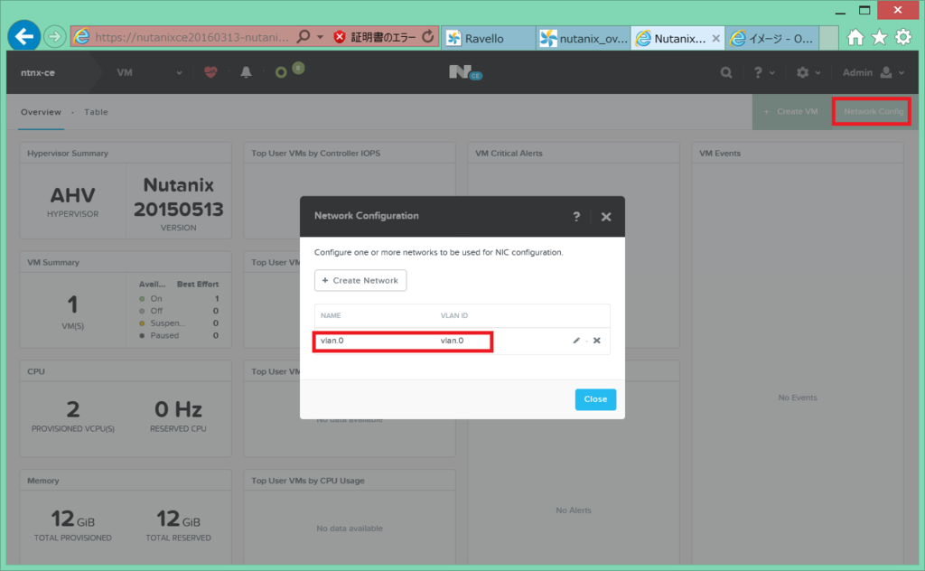Screen dimensions: 925x571
Task: Click VM Critical Alerts panel title
Action: tap(509, 154)
